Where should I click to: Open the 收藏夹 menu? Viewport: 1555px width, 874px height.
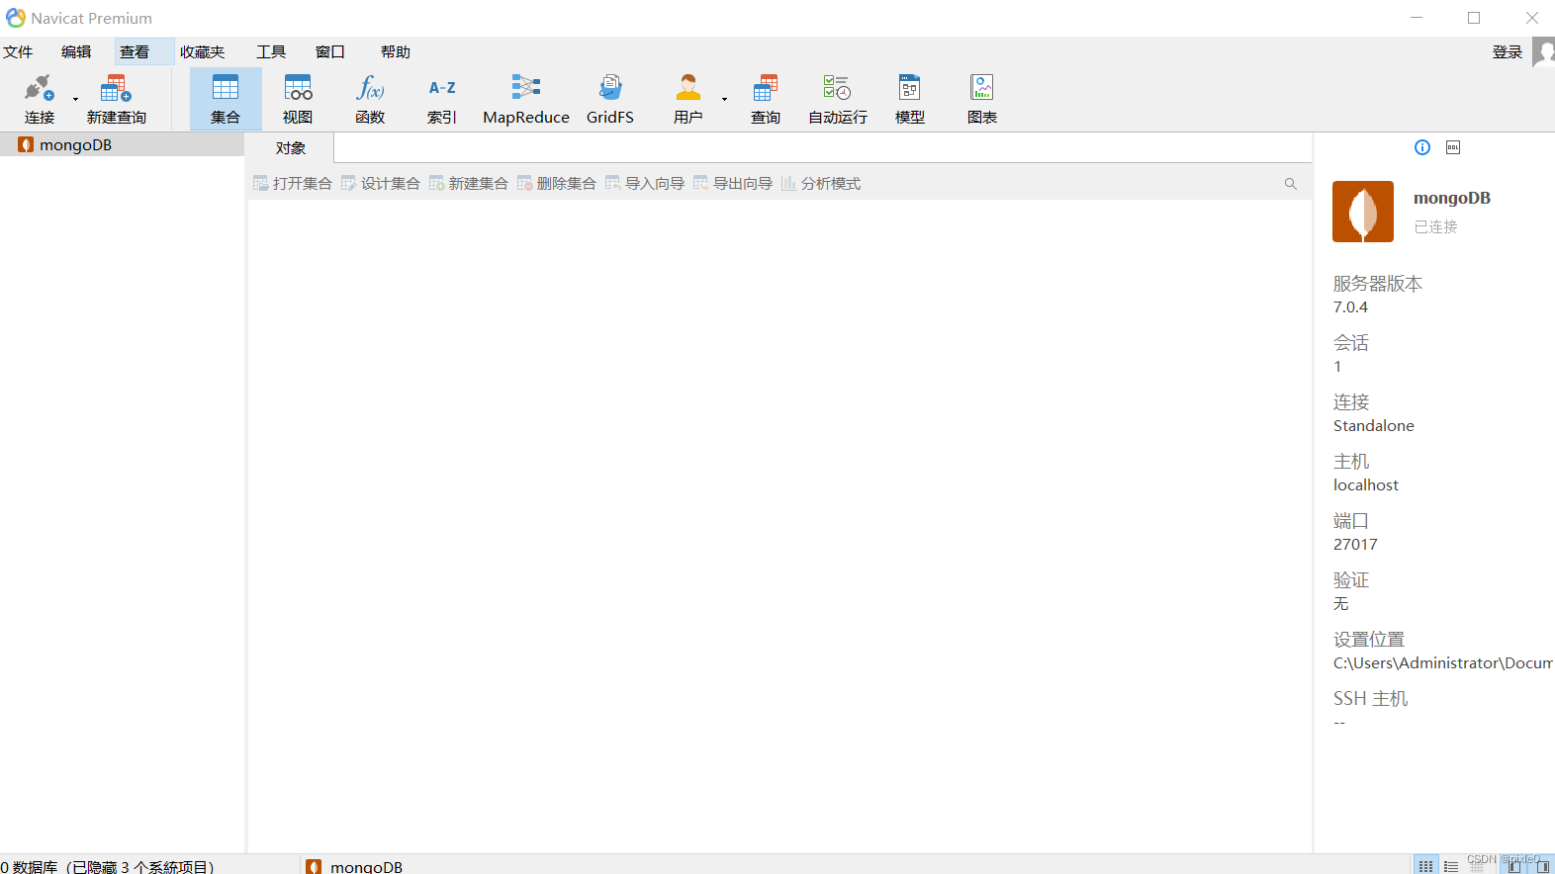pyautogui.click(x=203, y=51)
